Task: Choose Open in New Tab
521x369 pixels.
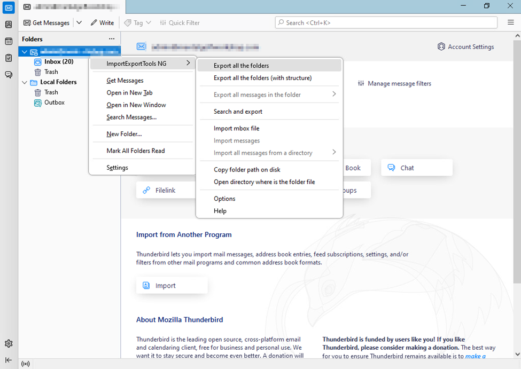Action: tap(130, 93)
